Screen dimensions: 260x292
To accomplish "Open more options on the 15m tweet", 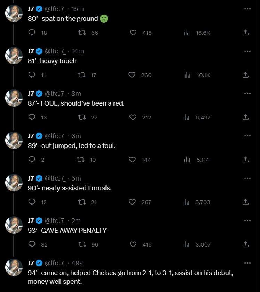I will (x=247, y=9).
